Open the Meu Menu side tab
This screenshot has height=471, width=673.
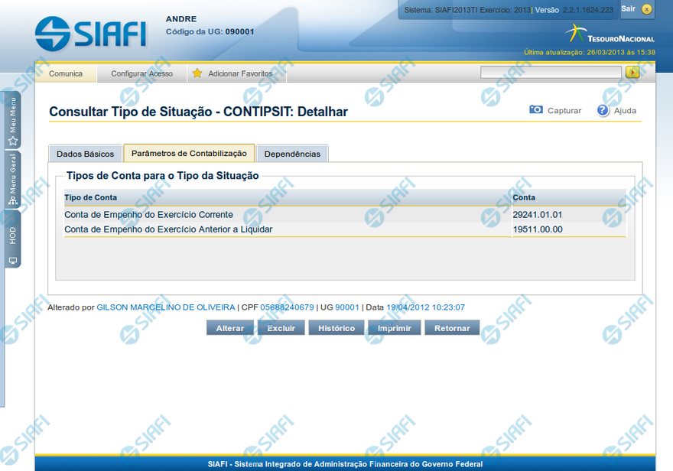tap(13, 121)
